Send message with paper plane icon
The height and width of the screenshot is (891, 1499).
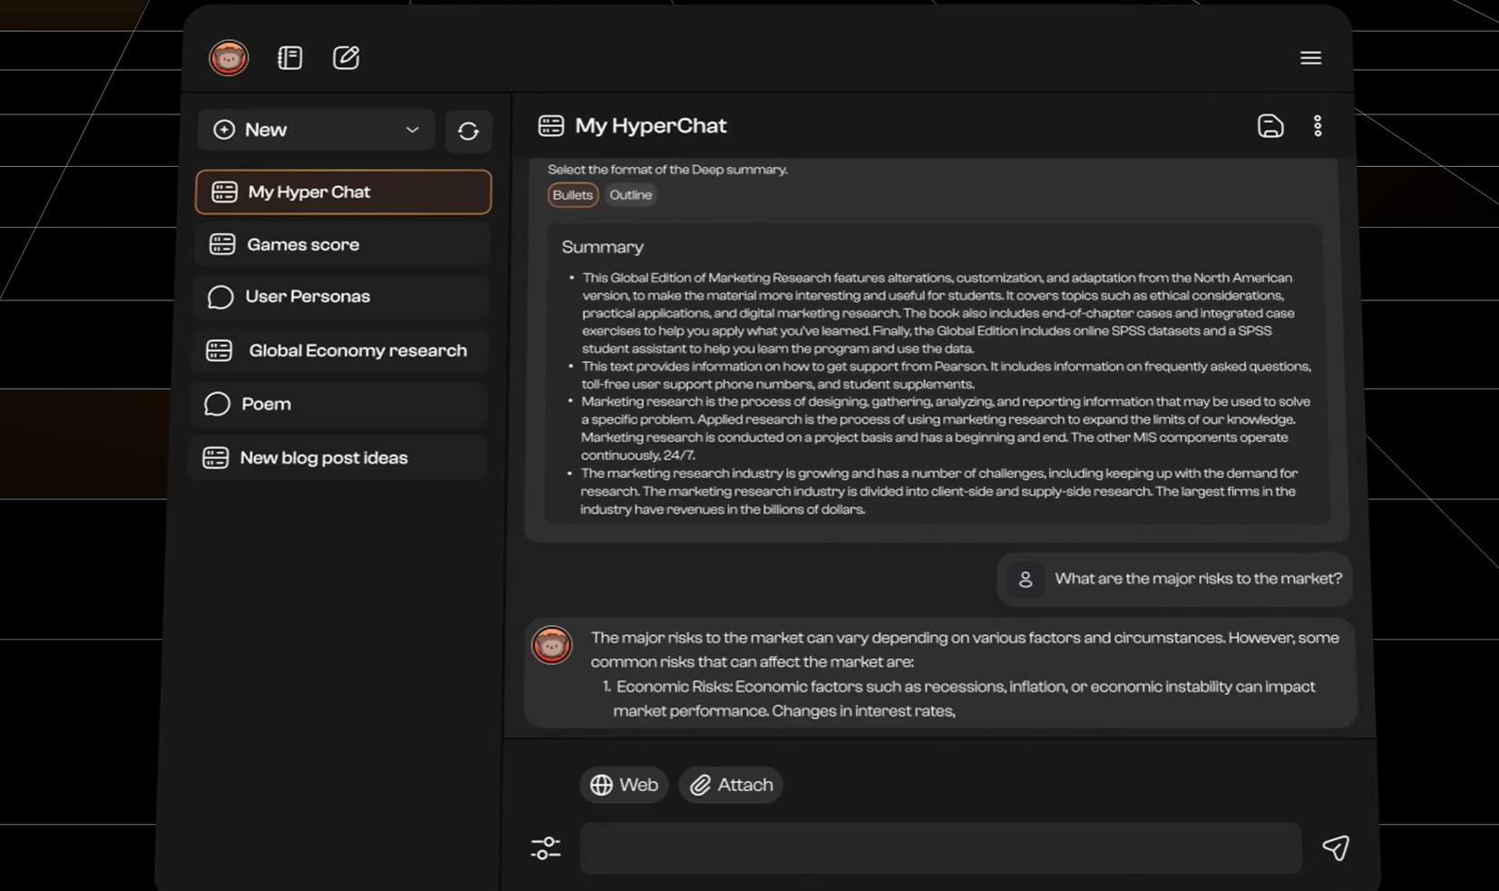coord(1335,847)
